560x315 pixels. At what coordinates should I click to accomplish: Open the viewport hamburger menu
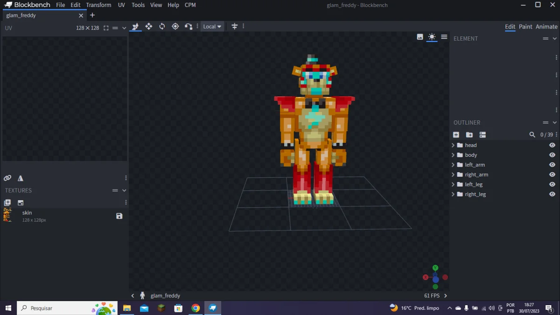coord(444,37)
